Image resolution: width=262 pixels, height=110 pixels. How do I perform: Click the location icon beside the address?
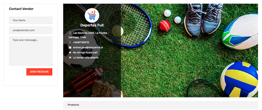pos(70,33)
